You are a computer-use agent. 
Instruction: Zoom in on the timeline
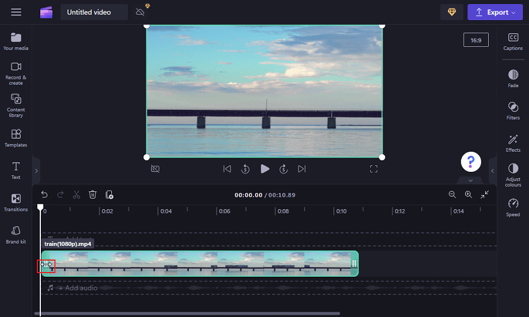pos(468,194)
